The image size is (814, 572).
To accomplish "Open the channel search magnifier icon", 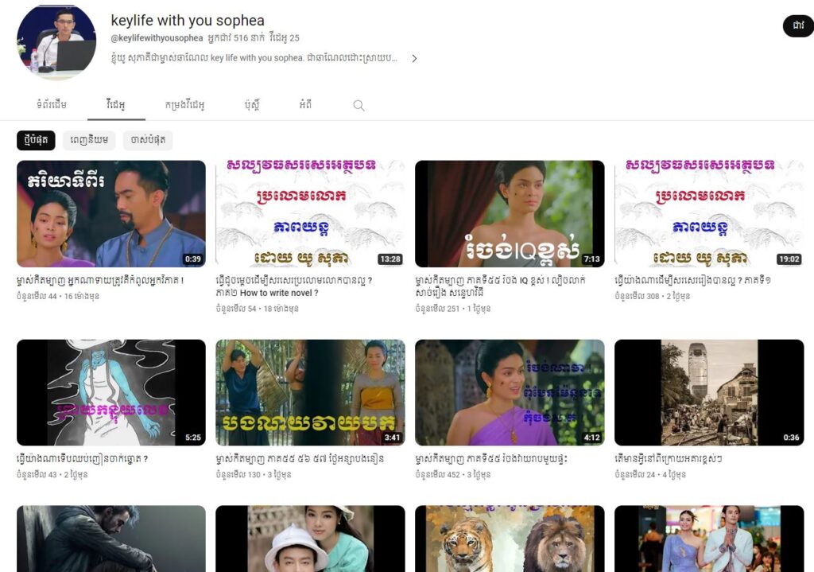I will pos(359,106).
